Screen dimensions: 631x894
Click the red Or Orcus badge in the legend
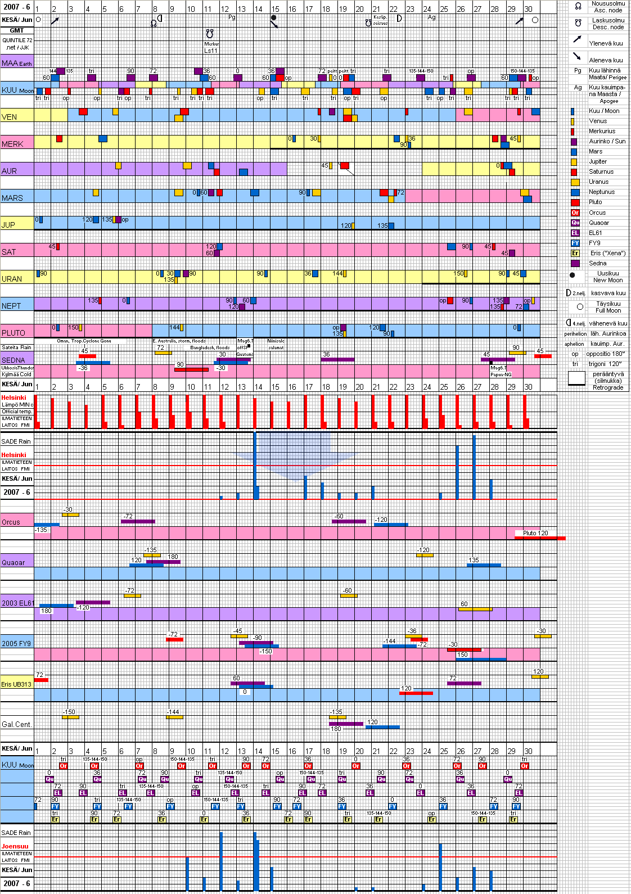point(575,213)
